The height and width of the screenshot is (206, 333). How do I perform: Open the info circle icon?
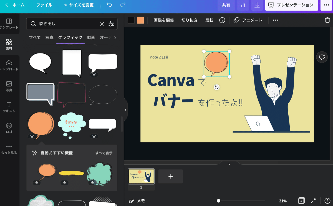[x=222, y=20]
